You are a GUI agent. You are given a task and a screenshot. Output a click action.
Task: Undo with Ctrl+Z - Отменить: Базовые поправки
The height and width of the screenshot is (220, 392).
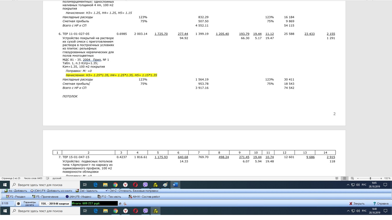pyautogui.click(x=132, y=191)
